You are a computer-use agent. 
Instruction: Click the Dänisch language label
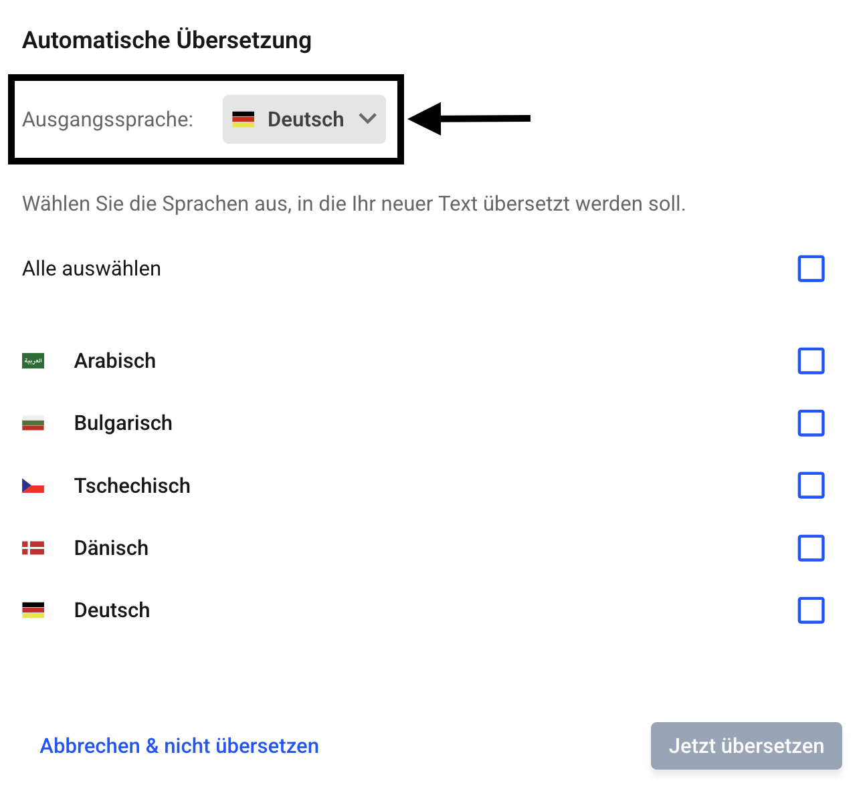(111, 548)
